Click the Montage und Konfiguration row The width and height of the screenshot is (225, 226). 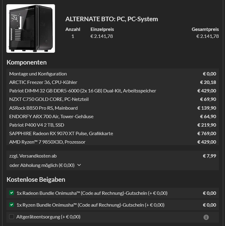tap(113, 74)
